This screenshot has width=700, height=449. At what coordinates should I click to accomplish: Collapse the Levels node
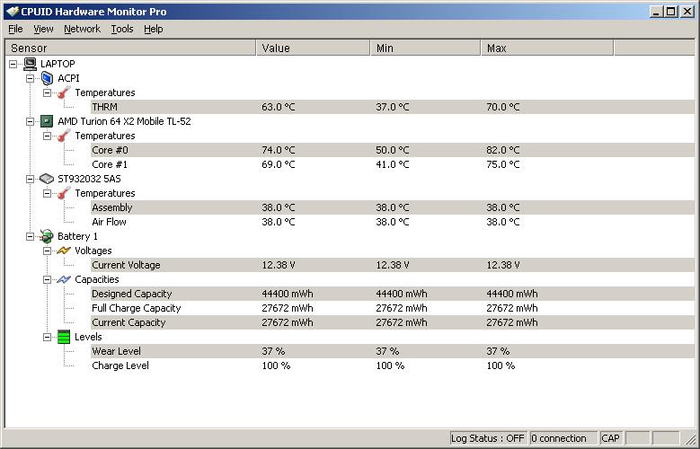47,337
